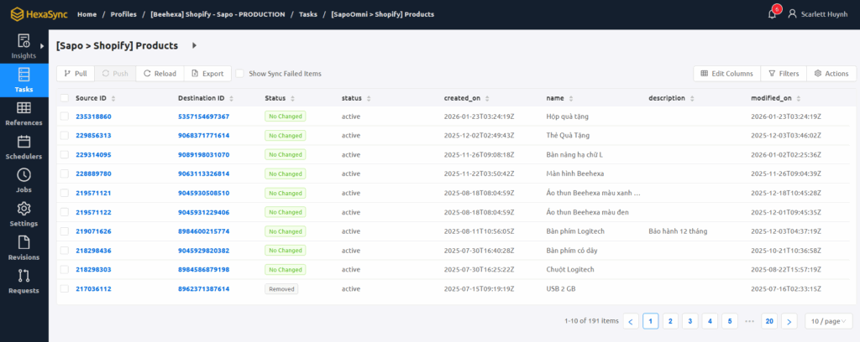860x342 pixels.
Task: Enable Show Sync Failed Items checkbox
Action: (240, 73)
